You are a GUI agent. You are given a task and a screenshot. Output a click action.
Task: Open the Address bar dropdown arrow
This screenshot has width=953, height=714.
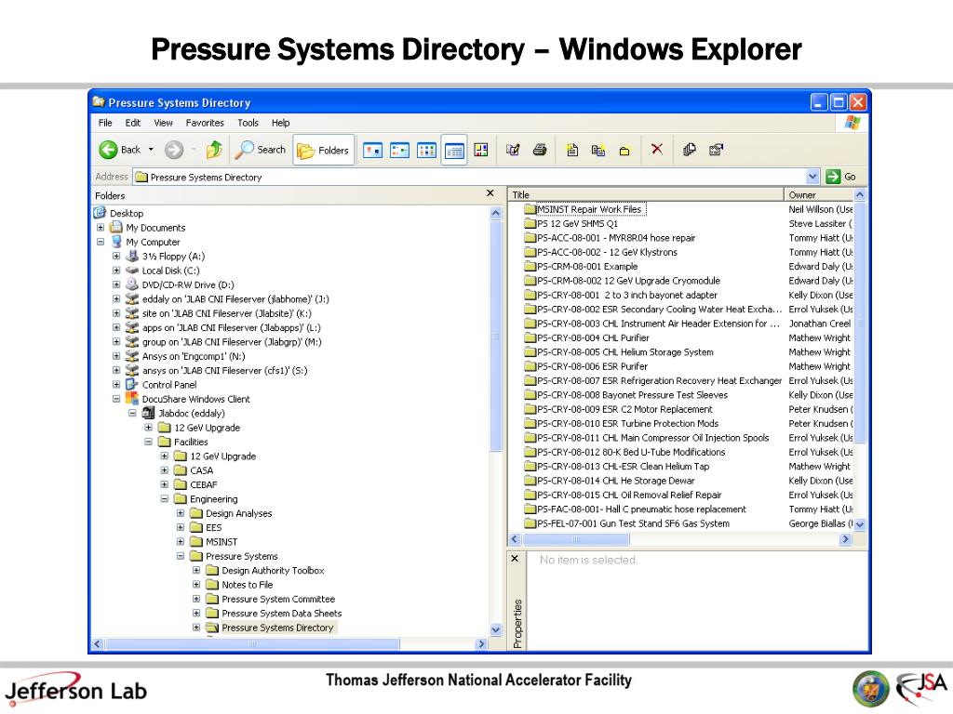[x=812, y=177]
